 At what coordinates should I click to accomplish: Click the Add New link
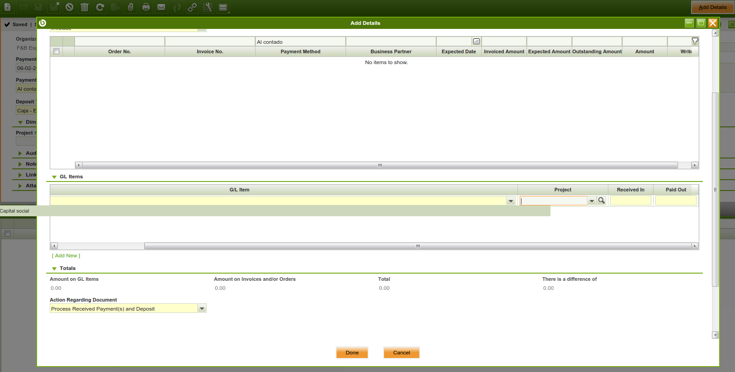(66, 256)
